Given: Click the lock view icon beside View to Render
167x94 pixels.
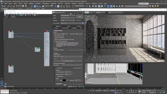Looking at the screenshot, I should point(83,23).
